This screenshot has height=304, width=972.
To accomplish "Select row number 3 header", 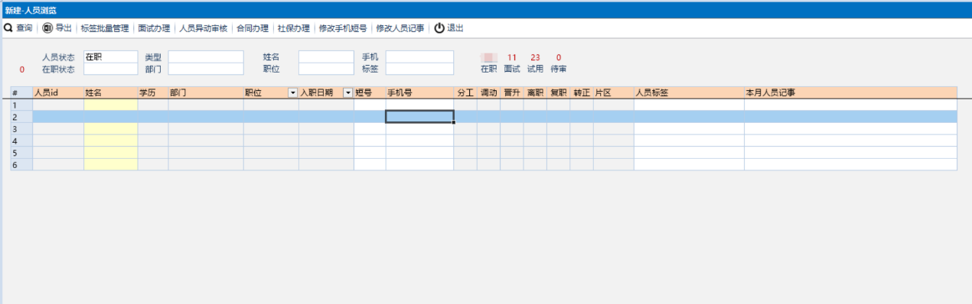I will (21, 129).
